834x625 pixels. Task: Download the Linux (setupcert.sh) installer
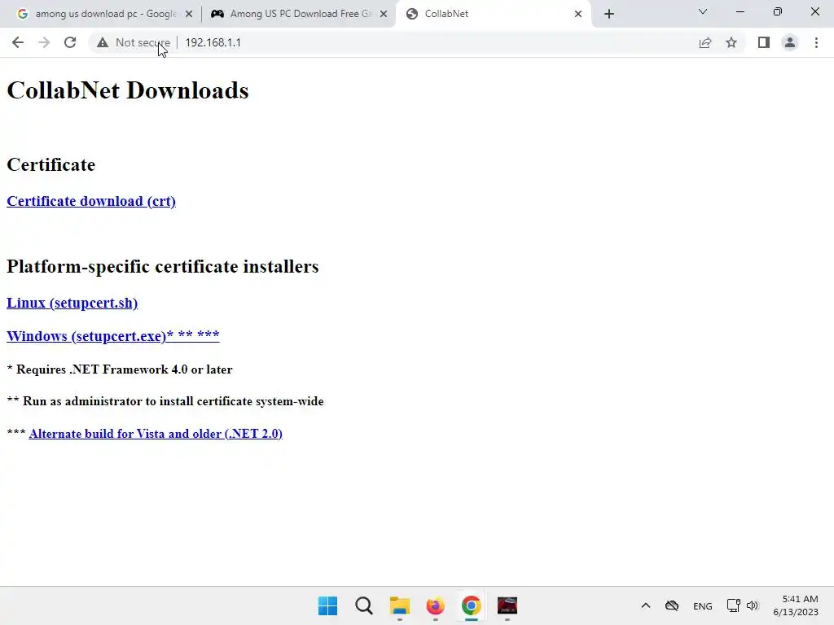(72, 303)
